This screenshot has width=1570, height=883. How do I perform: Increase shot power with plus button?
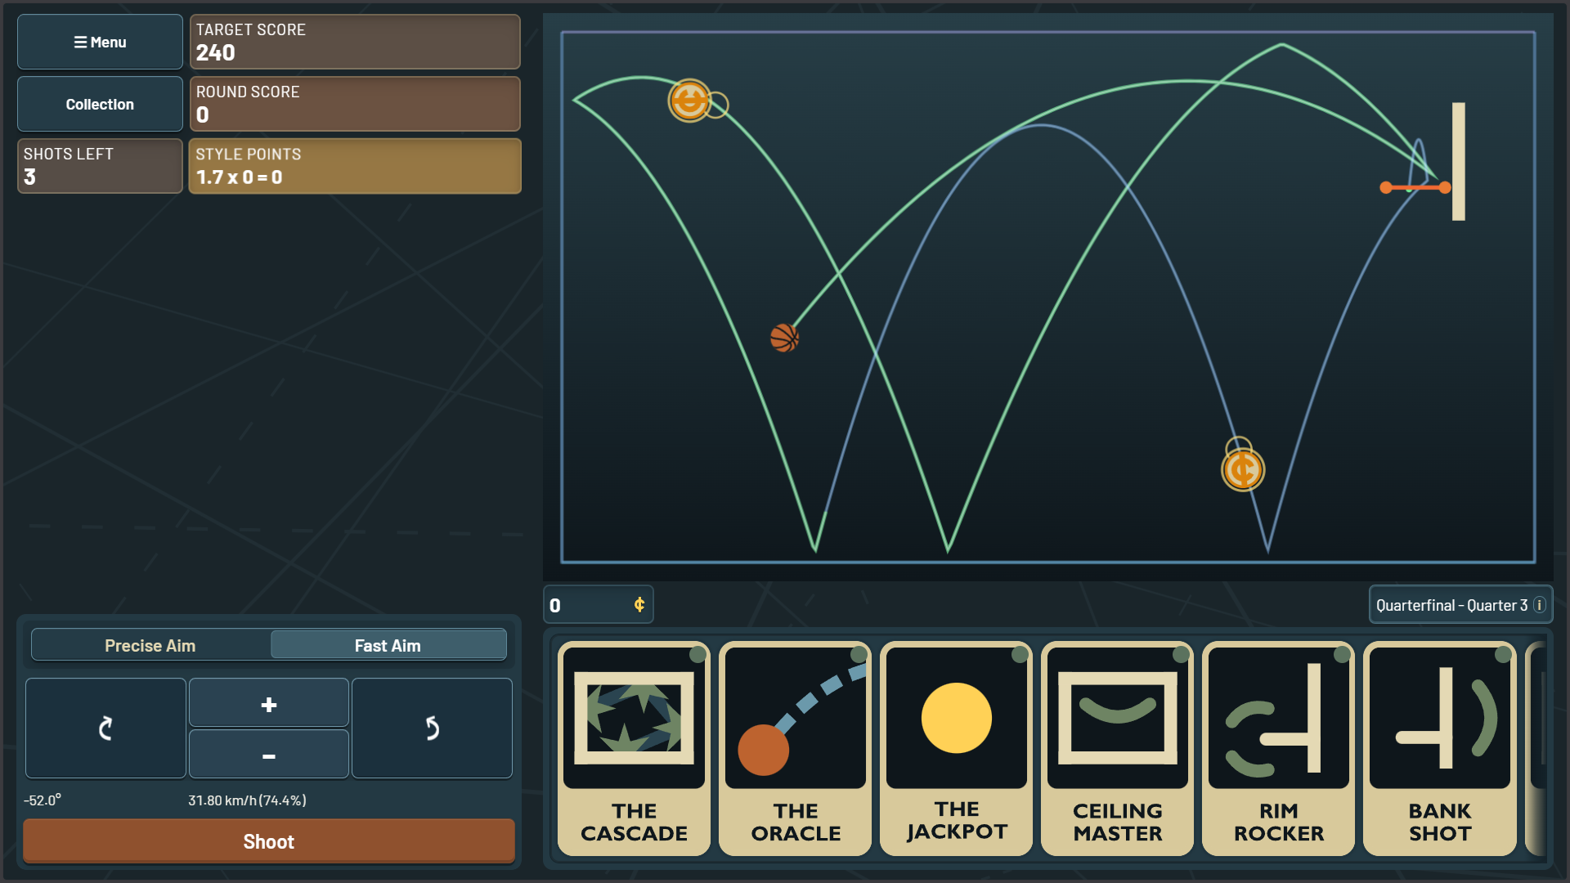(269, 703)
